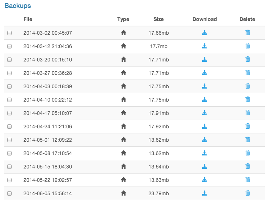
Task: Download the 2014-06-05 15:56:14 backup
Action: tap(204, 193)
